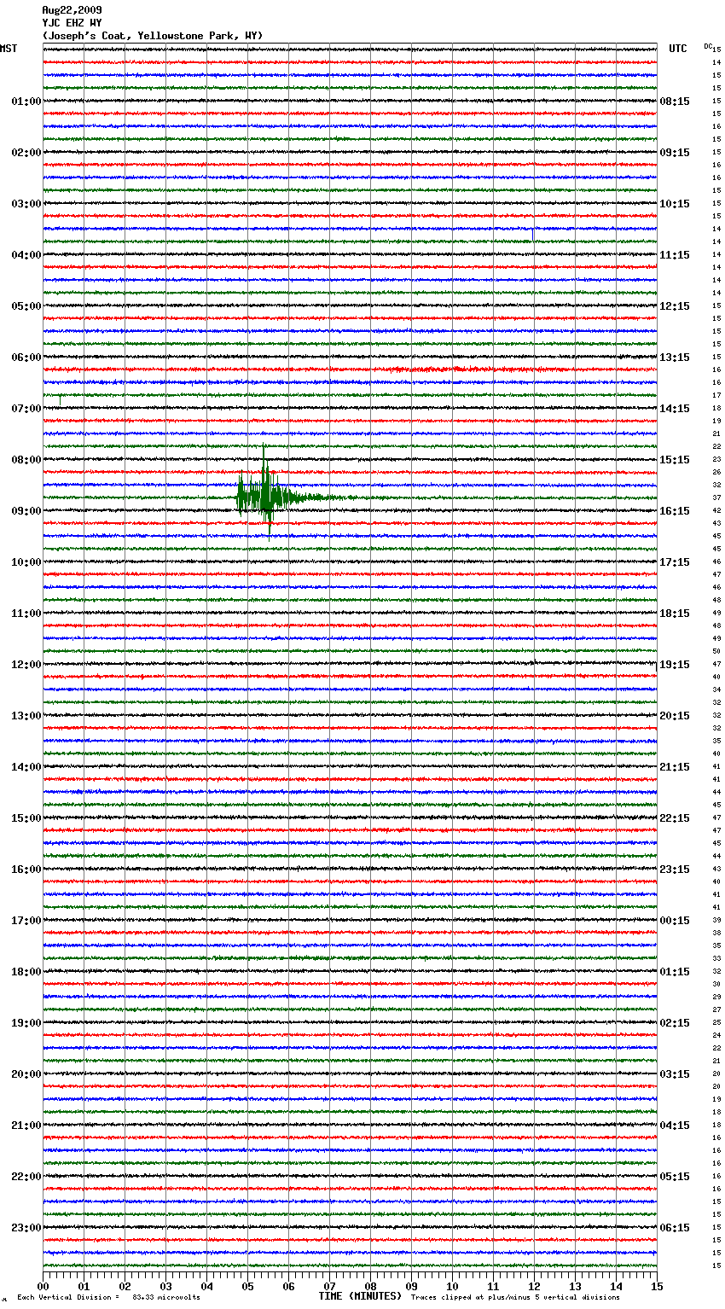Click the MST 07:00 row label
This screenshot has height=1309, width=725.
click(x=26, y=409)
